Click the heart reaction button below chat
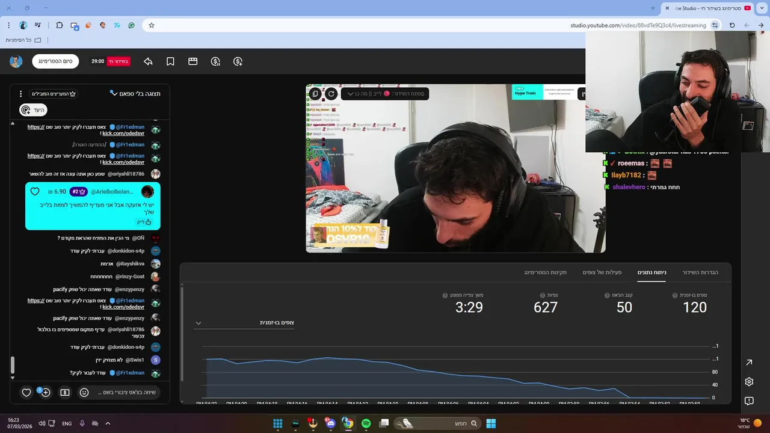 [26, 393]
